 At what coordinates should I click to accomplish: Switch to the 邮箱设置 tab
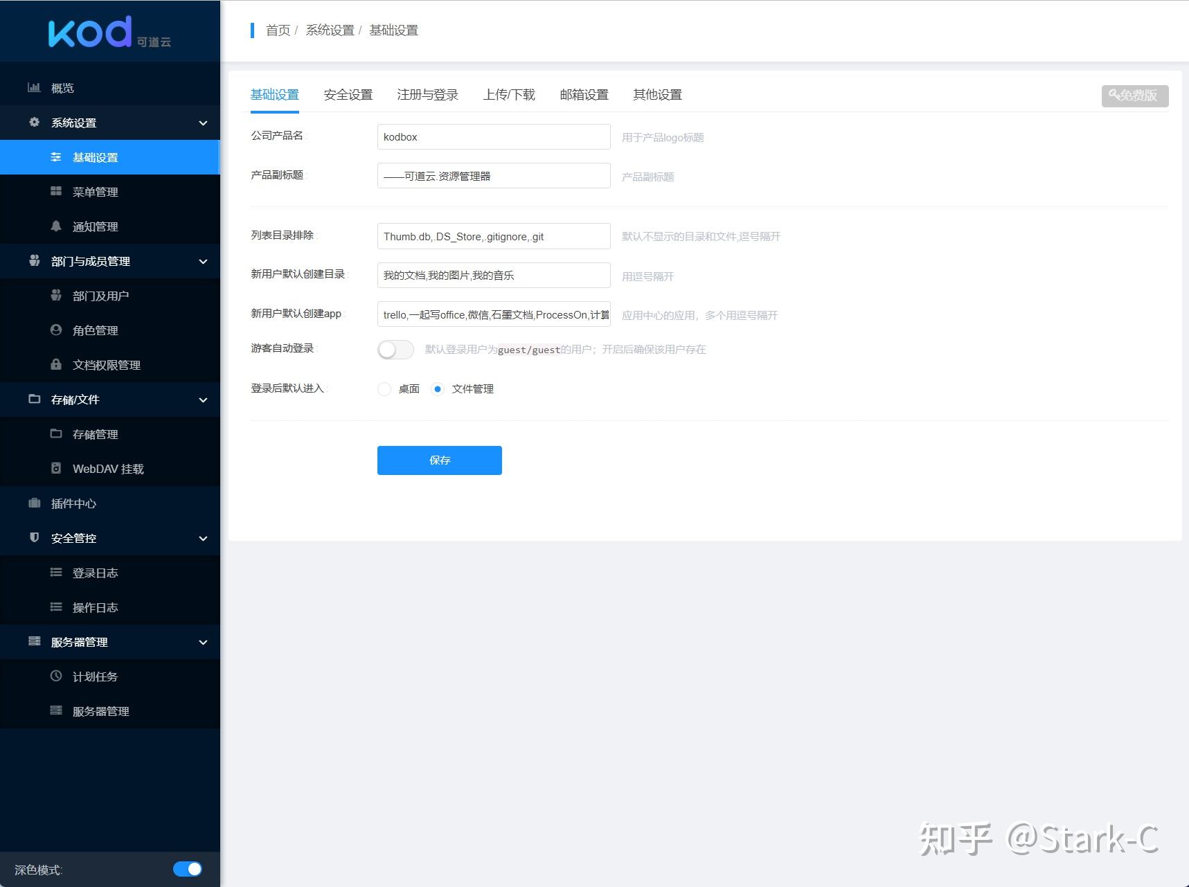click(582, 95)
